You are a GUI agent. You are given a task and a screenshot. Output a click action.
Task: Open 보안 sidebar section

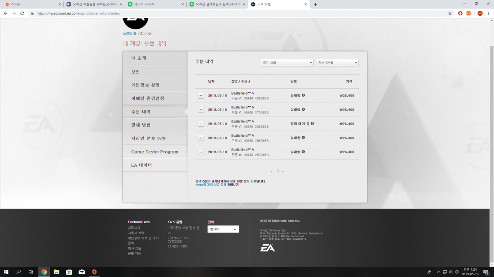(x=155, y=72)
